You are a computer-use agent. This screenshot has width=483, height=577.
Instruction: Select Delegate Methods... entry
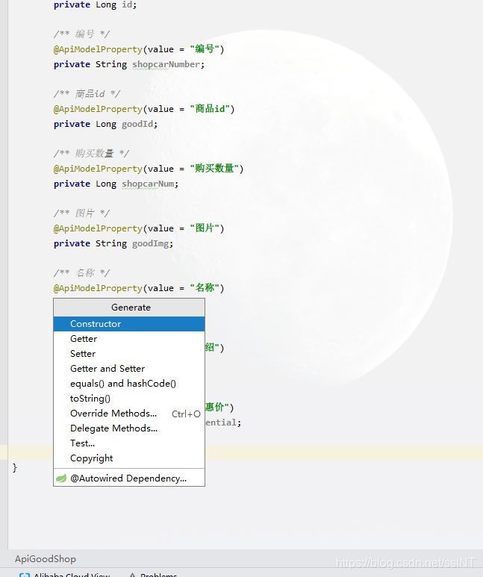tap(113, 428)
